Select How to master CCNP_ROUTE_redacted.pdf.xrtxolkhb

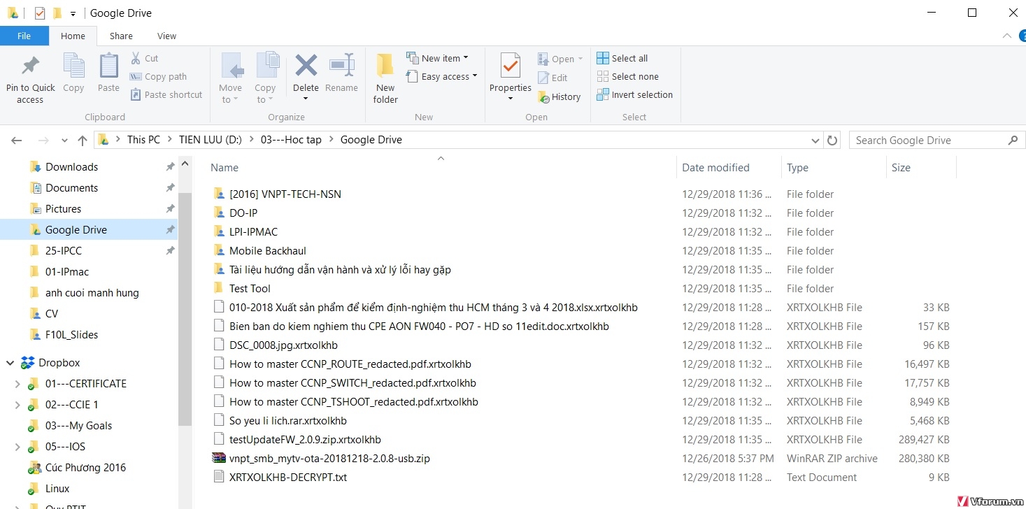350,364
